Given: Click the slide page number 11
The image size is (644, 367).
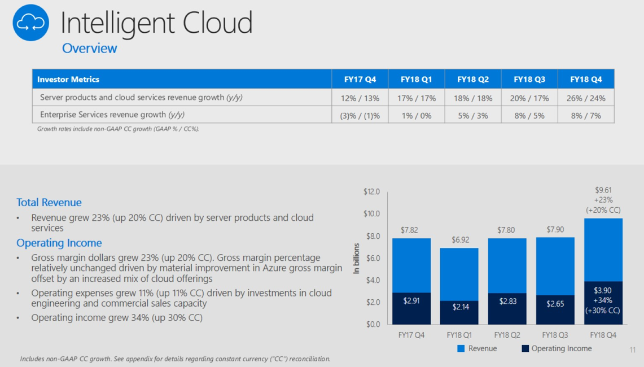Looking at the screenshot, I should 633,350.
